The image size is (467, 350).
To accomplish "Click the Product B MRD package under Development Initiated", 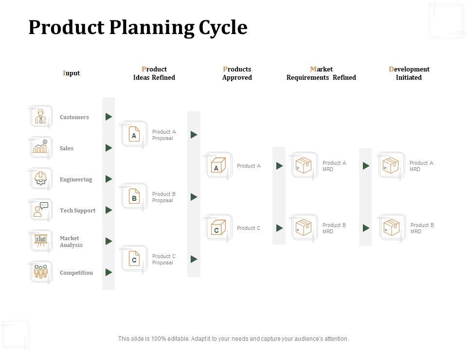I will (x=391, y=228).
